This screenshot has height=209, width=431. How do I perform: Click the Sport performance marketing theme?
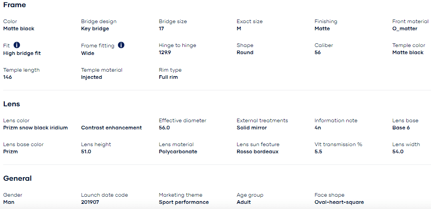[184, 202]
